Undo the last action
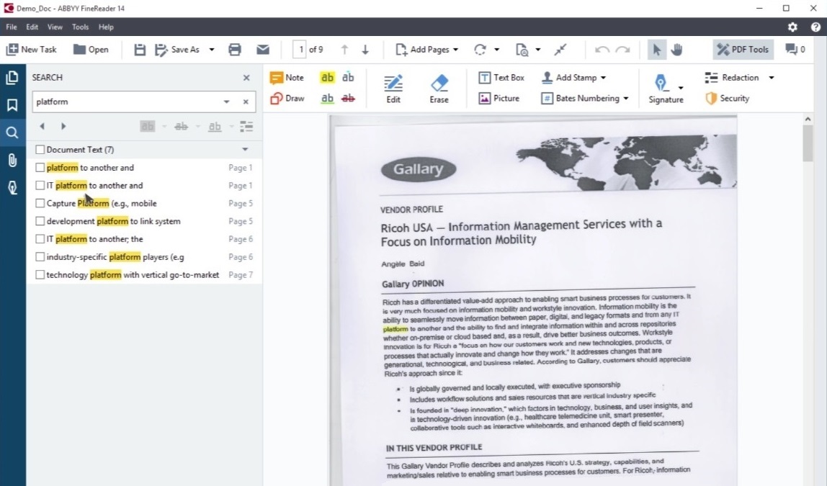 coord(602,50)
